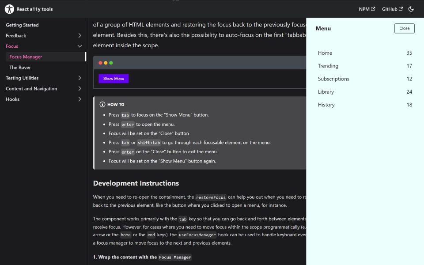Click the accessibility logo icon in the header
Viewport: 424px width, 265px height.
click(9, 8)
